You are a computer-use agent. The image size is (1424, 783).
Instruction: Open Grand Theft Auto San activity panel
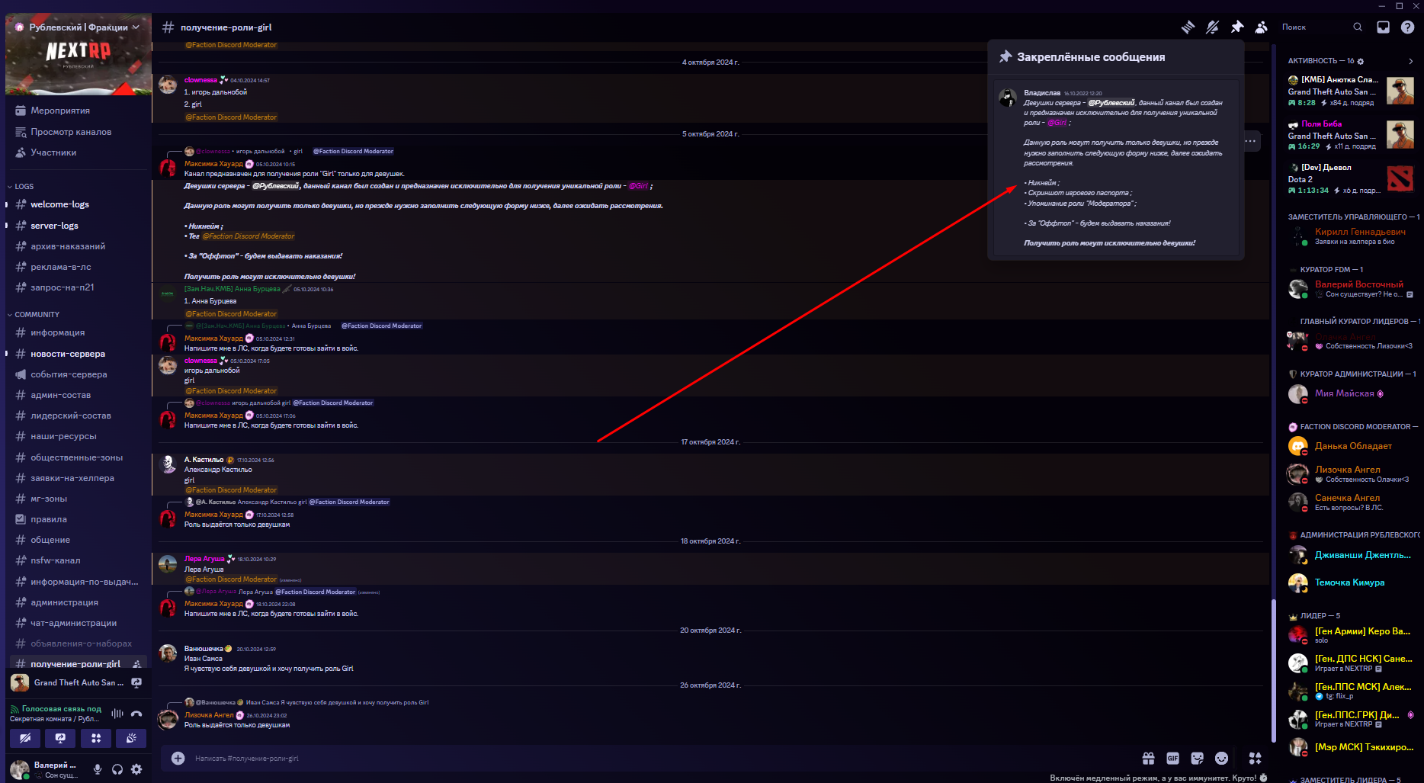click(78, 682)
